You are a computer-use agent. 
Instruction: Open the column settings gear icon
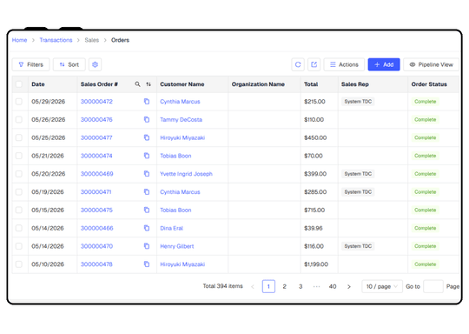click(x=96, y=64)
